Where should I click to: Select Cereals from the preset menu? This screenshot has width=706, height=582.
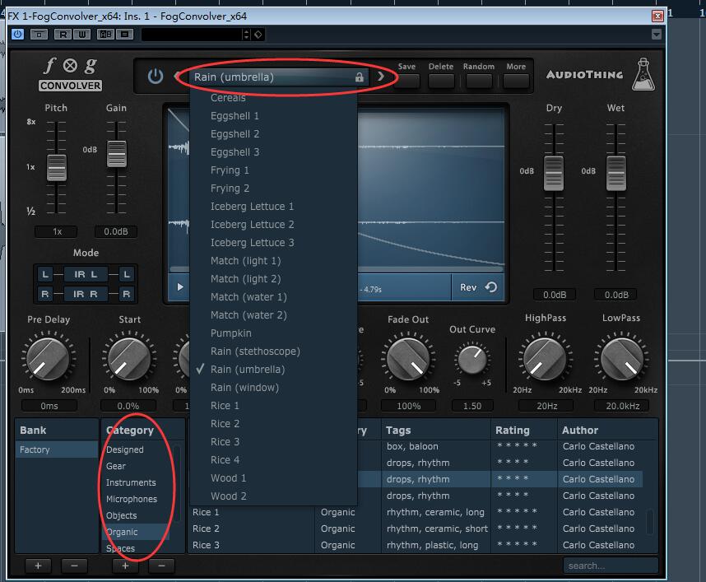tap(273, 98)
